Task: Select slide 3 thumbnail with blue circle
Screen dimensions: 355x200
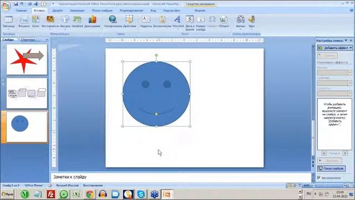Action: coord(27,127)
